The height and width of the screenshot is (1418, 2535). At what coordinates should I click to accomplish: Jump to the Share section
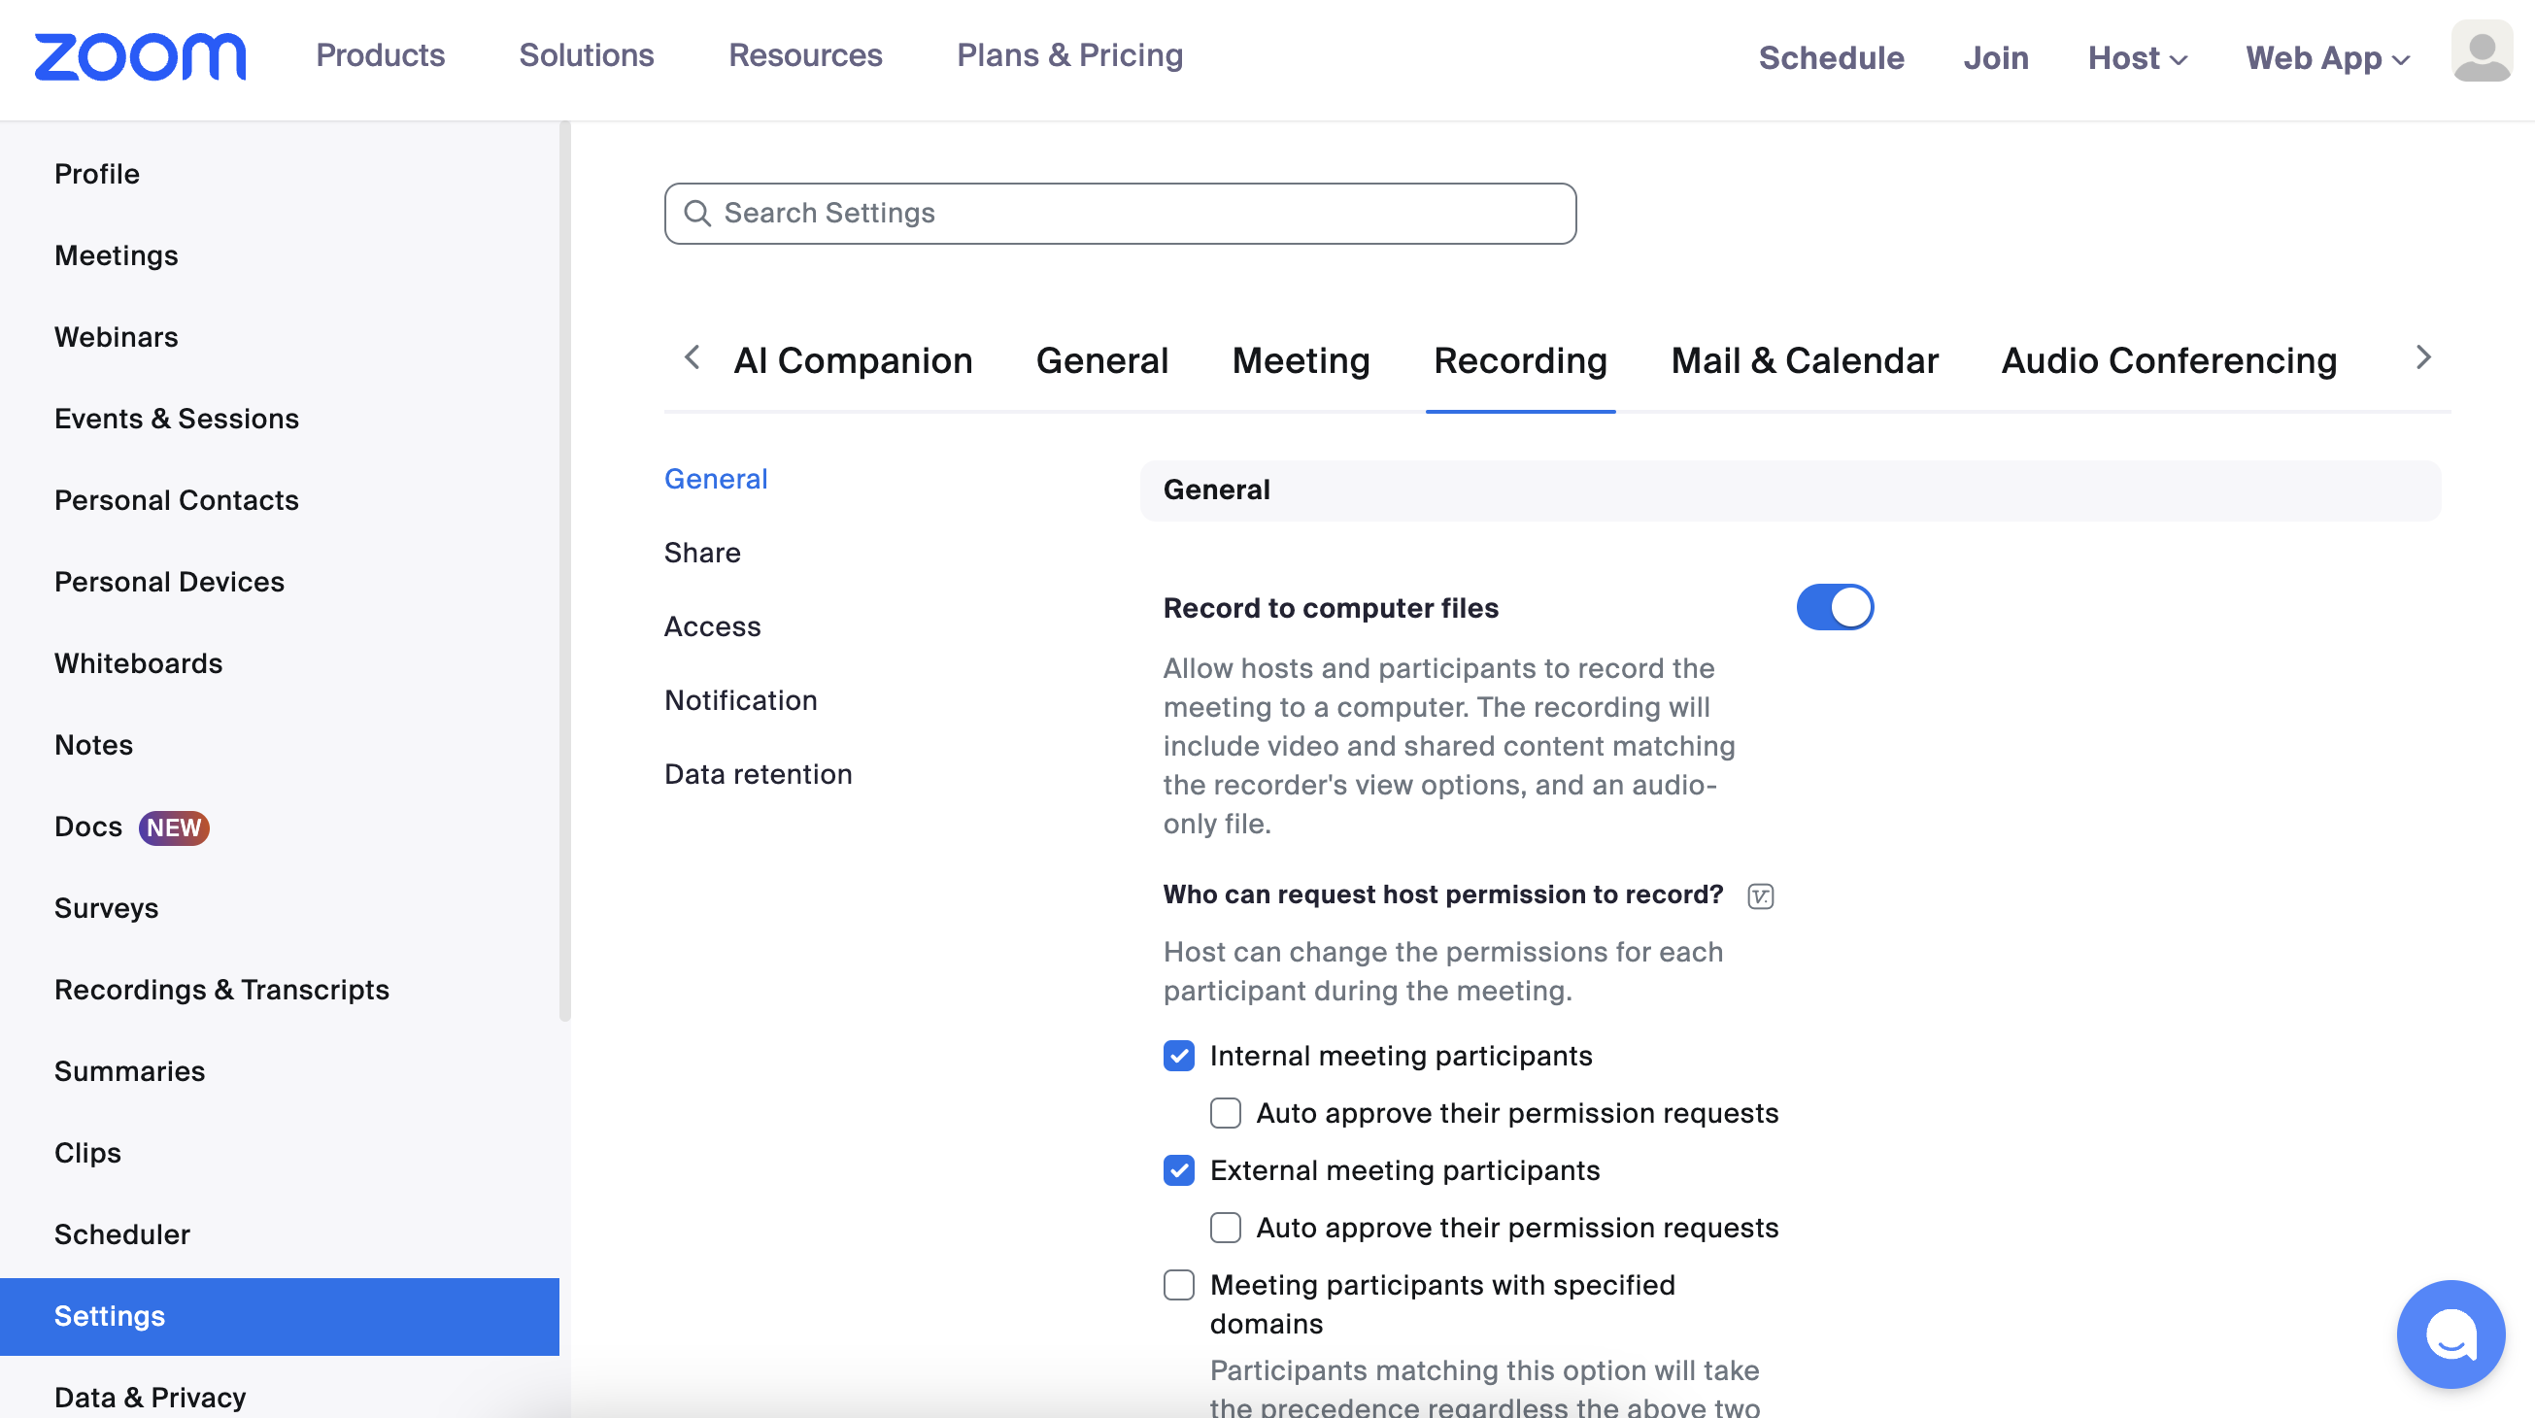point(701,553)
